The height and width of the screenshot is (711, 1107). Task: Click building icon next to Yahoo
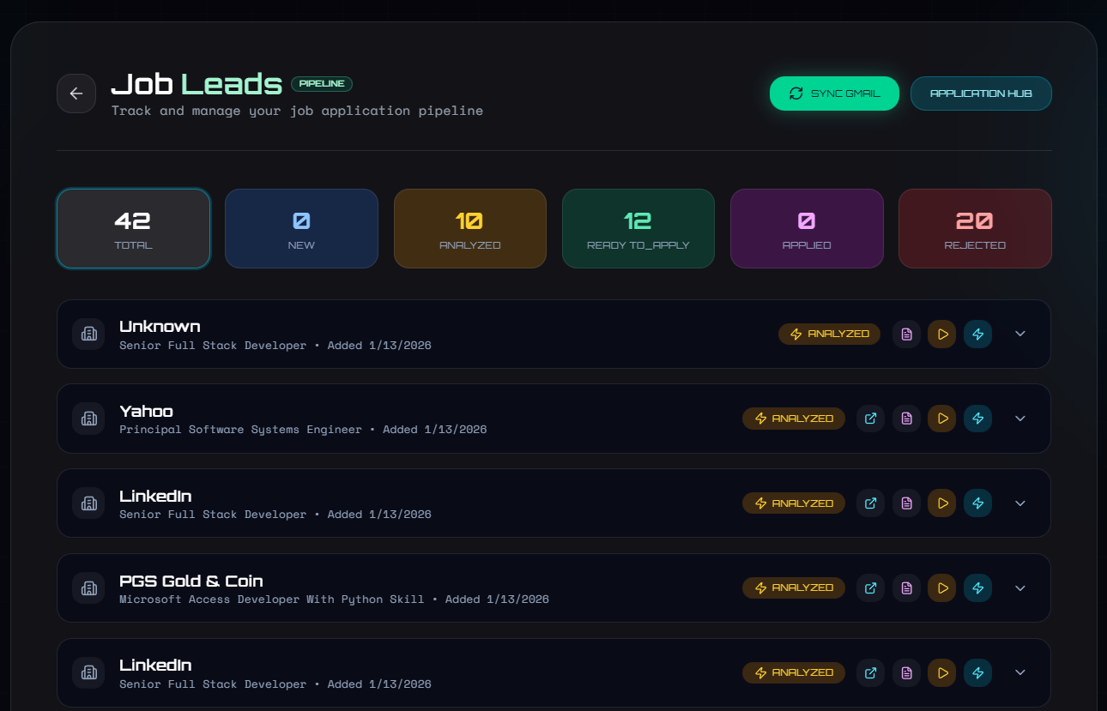coord(88,419)
